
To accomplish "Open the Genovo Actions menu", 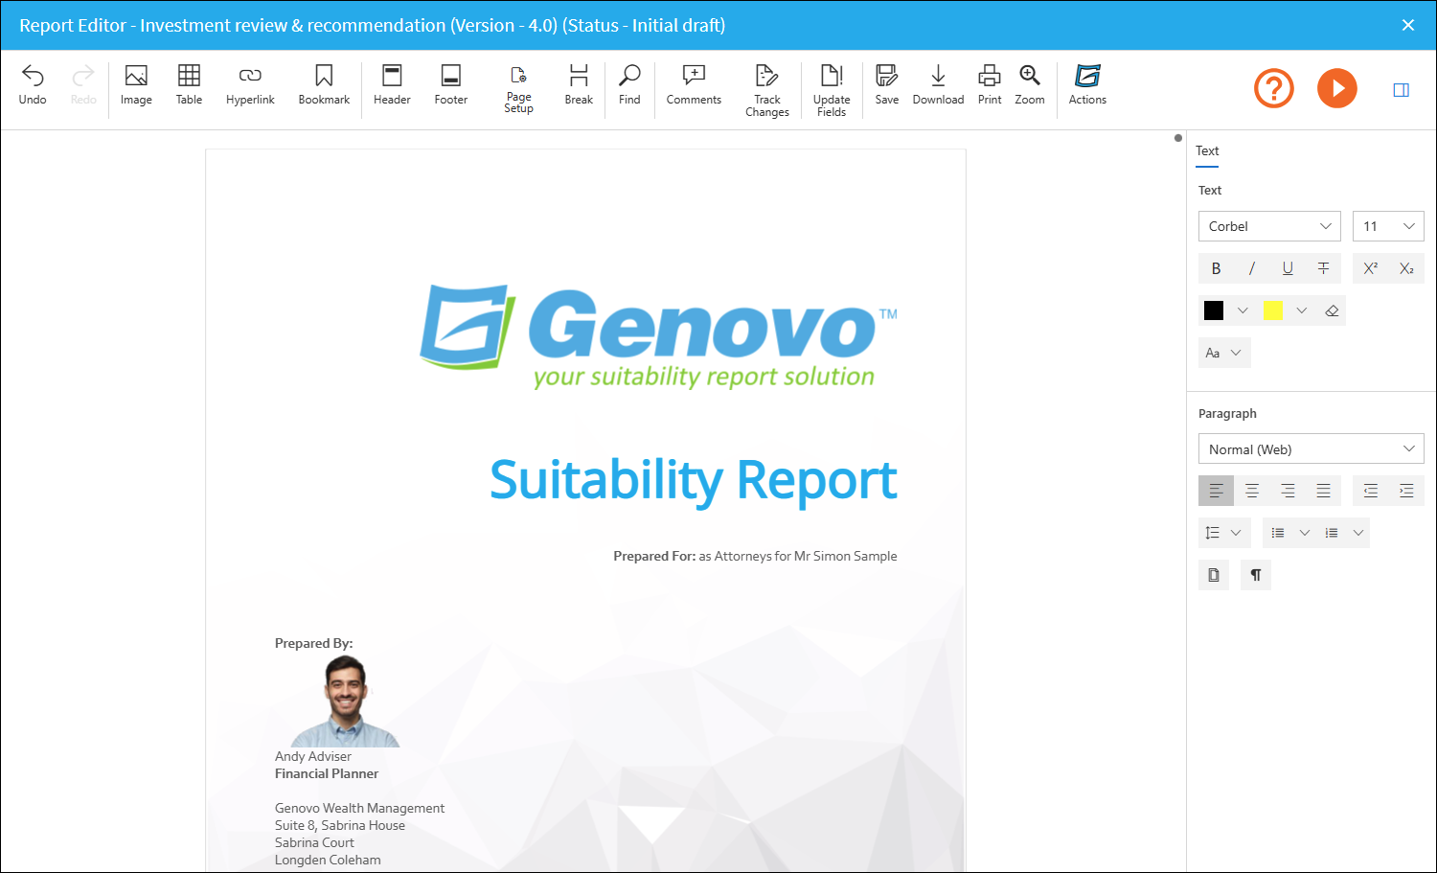I will tap(1087, 85).
